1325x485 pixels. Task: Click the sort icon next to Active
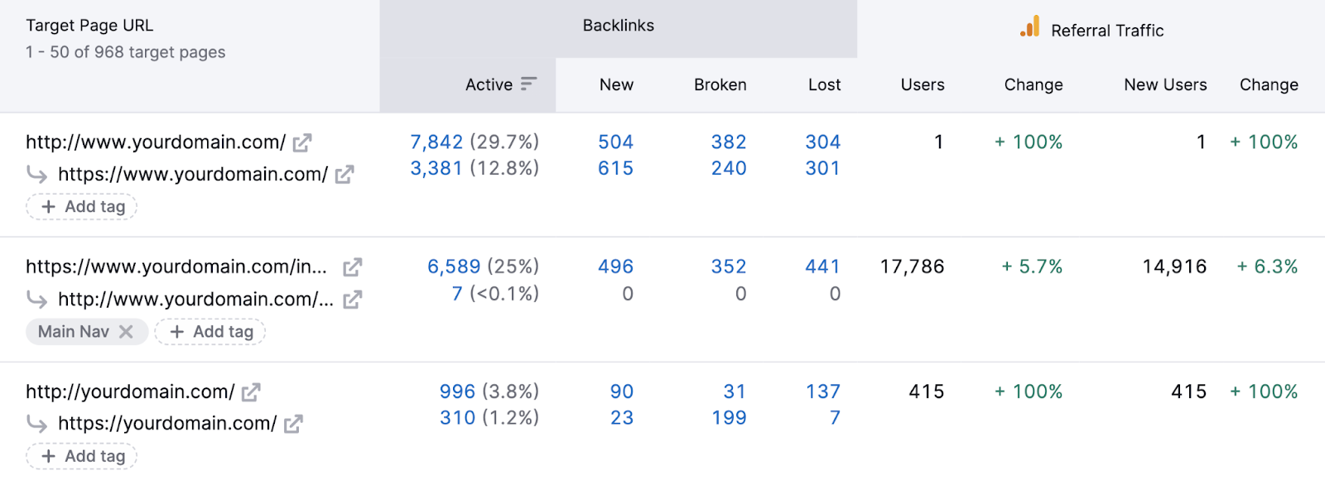point(529,84)
